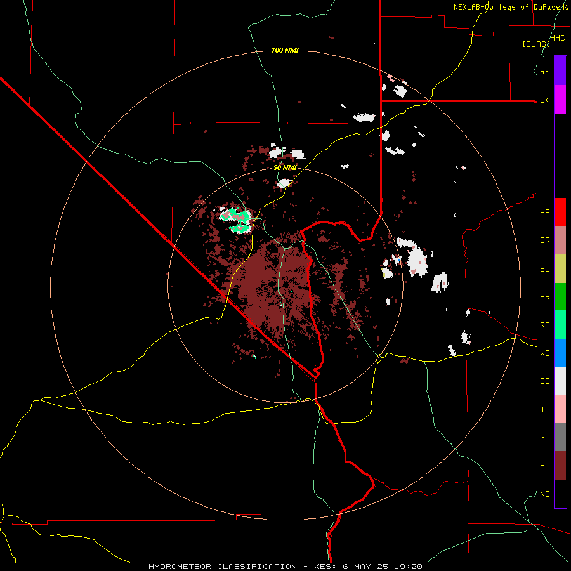
Task: Click the WS legend label
Action: pyautogui.click(x=544, y=353)
